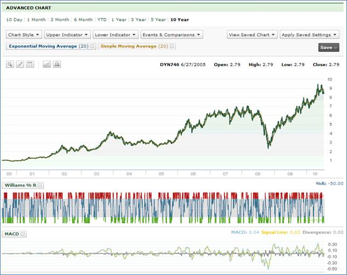This screenshot has height=275, width=347.
Task: Remove the Exponential Moving Average indicator
Action: (x=93, y=46)
